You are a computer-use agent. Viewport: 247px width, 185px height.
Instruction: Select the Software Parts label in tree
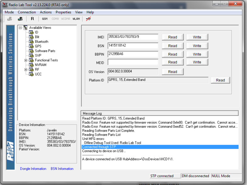[x=45, y=51]
